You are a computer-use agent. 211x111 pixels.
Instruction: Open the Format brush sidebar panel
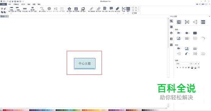click(171, 21)
